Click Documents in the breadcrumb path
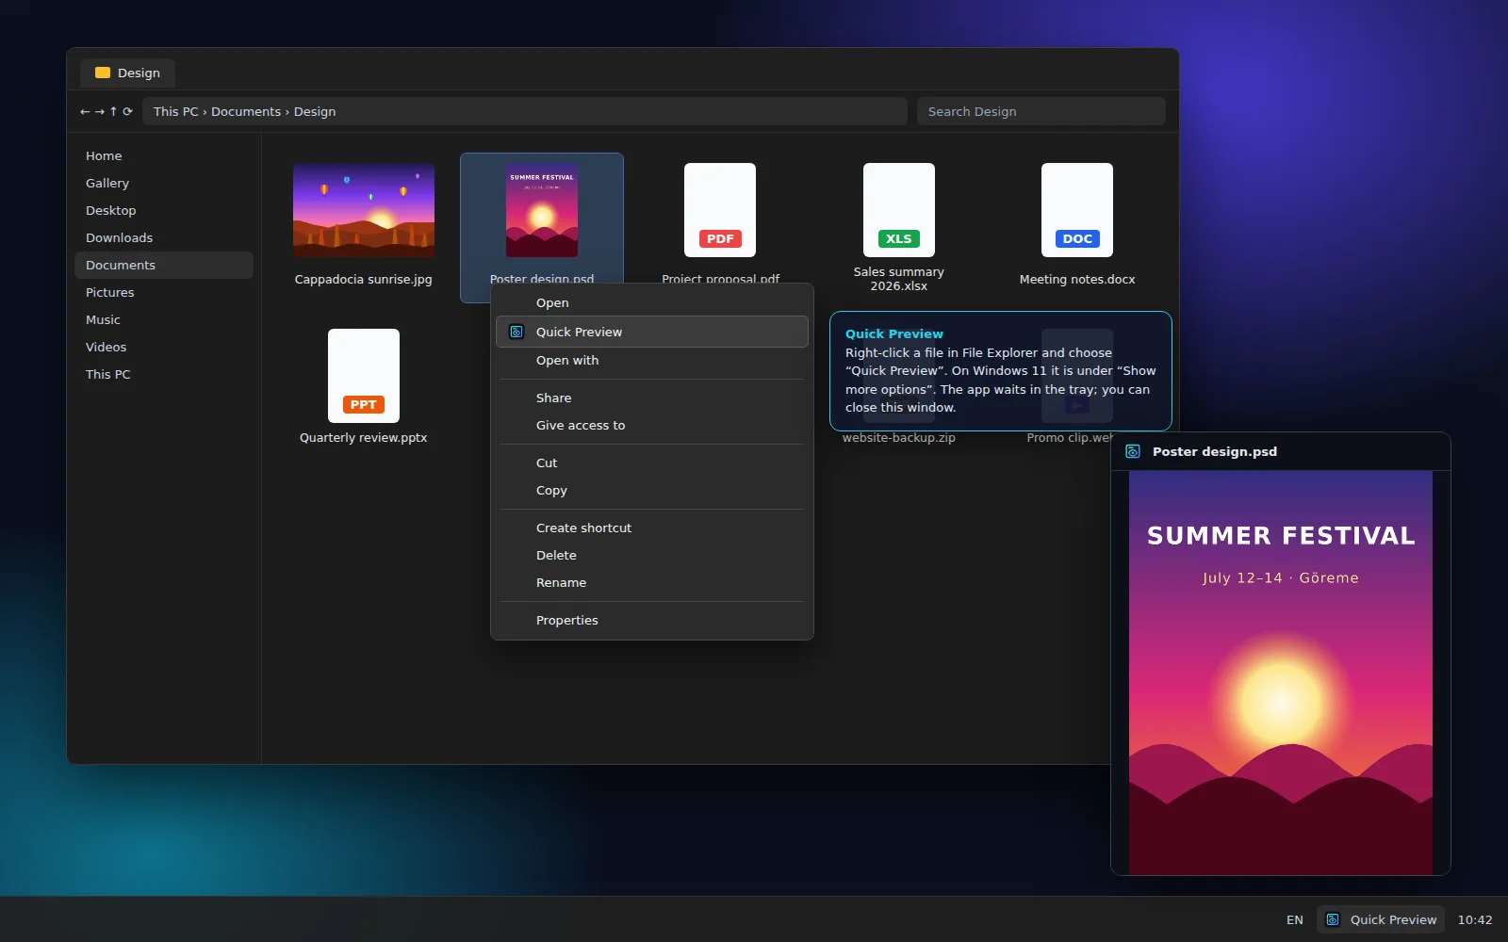 246,111
